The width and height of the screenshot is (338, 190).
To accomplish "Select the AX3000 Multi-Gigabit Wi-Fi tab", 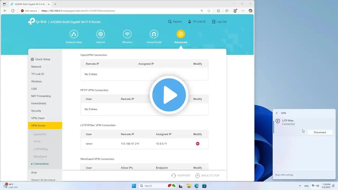I will tap(30, 4).
